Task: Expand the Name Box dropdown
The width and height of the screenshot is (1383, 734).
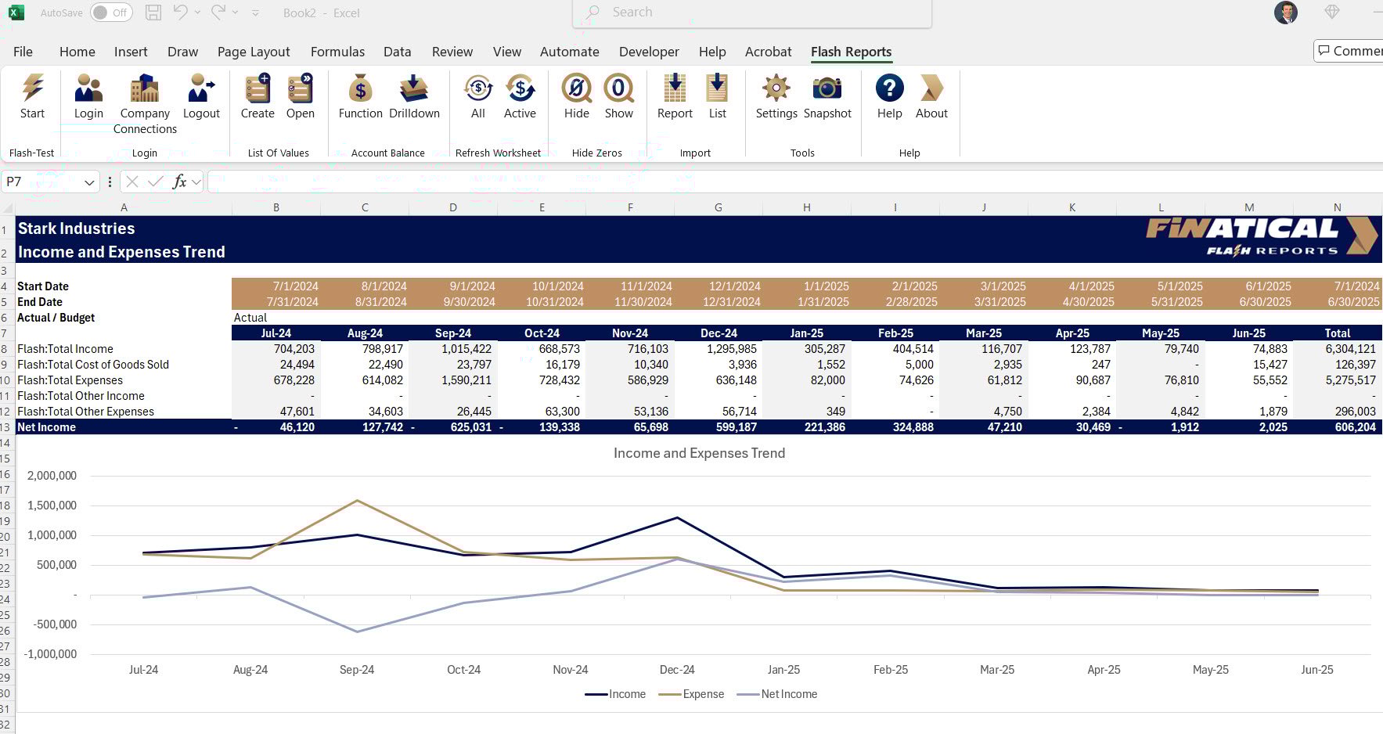Action: pos(89,182)
